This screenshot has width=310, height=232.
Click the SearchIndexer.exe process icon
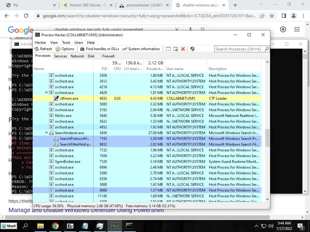pyautogui.click(x=51, y=133)
